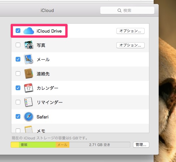Viewport: 176px width, 162px height.
Task: Focus the 検索 search field
Action: (127, 10)
